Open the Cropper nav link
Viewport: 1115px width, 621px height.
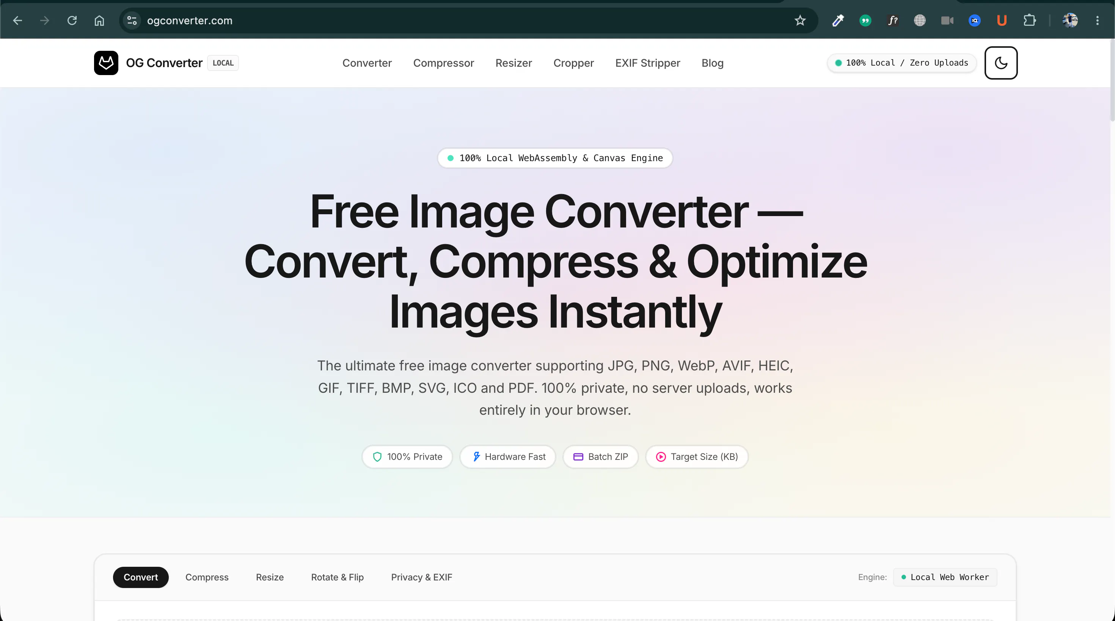573,63
